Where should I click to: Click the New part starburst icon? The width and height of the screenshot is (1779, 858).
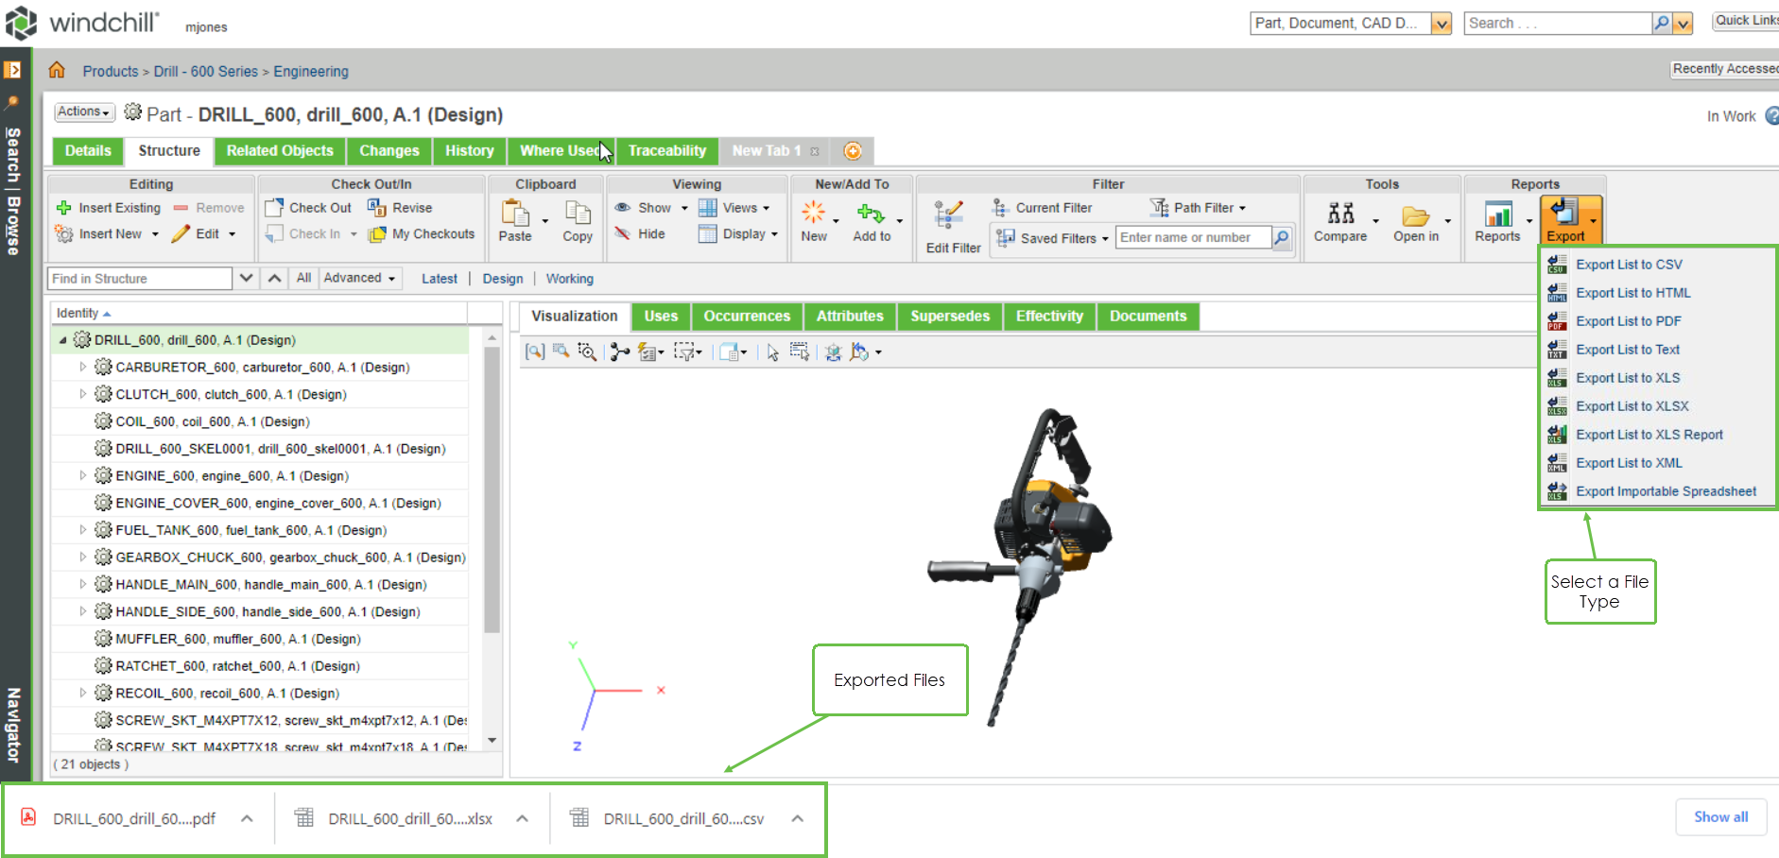[813, 213]
